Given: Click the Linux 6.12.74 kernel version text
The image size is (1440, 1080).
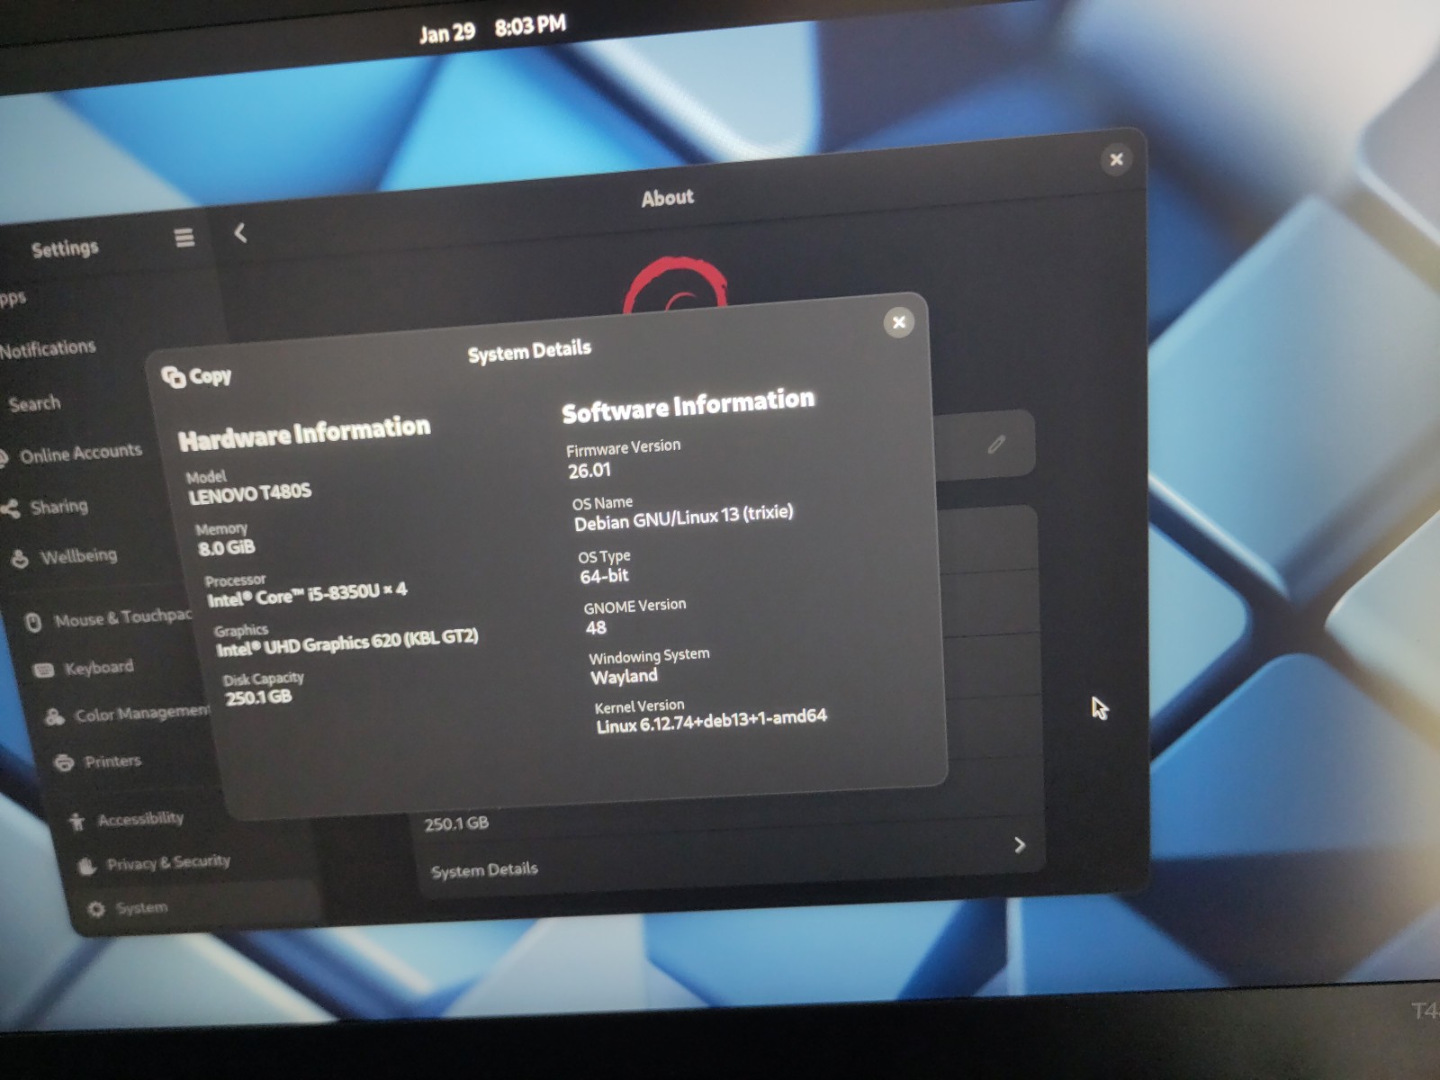Looking at the screenshot, I should pyautogui.click(x=711, y=721).
